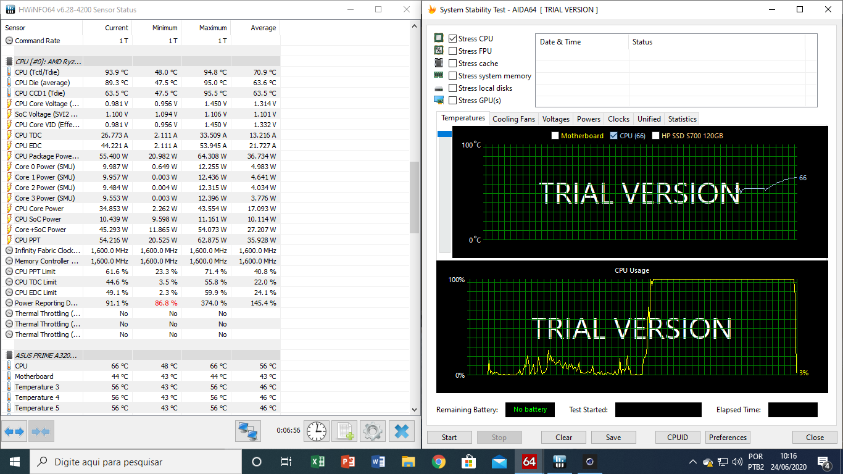Open Excel from the taskbar
This screenshot has width=843, height=474.
[318, 462]
